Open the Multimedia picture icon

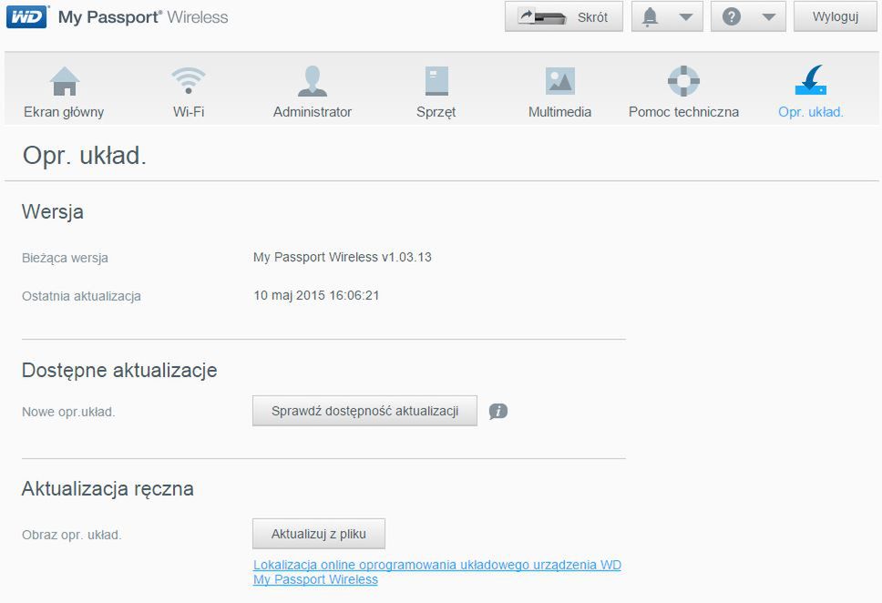(x=559, y=81)
